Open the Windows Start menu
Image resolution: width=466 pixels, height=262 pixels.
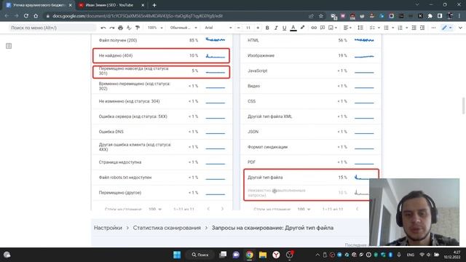coord(177,255)
